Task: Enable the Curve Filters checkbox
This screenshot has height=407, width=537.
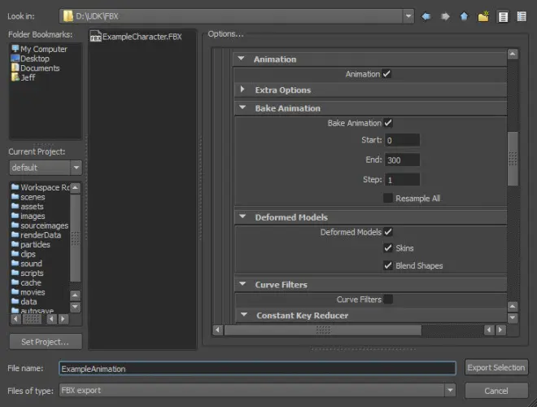Action: (388, 299)
